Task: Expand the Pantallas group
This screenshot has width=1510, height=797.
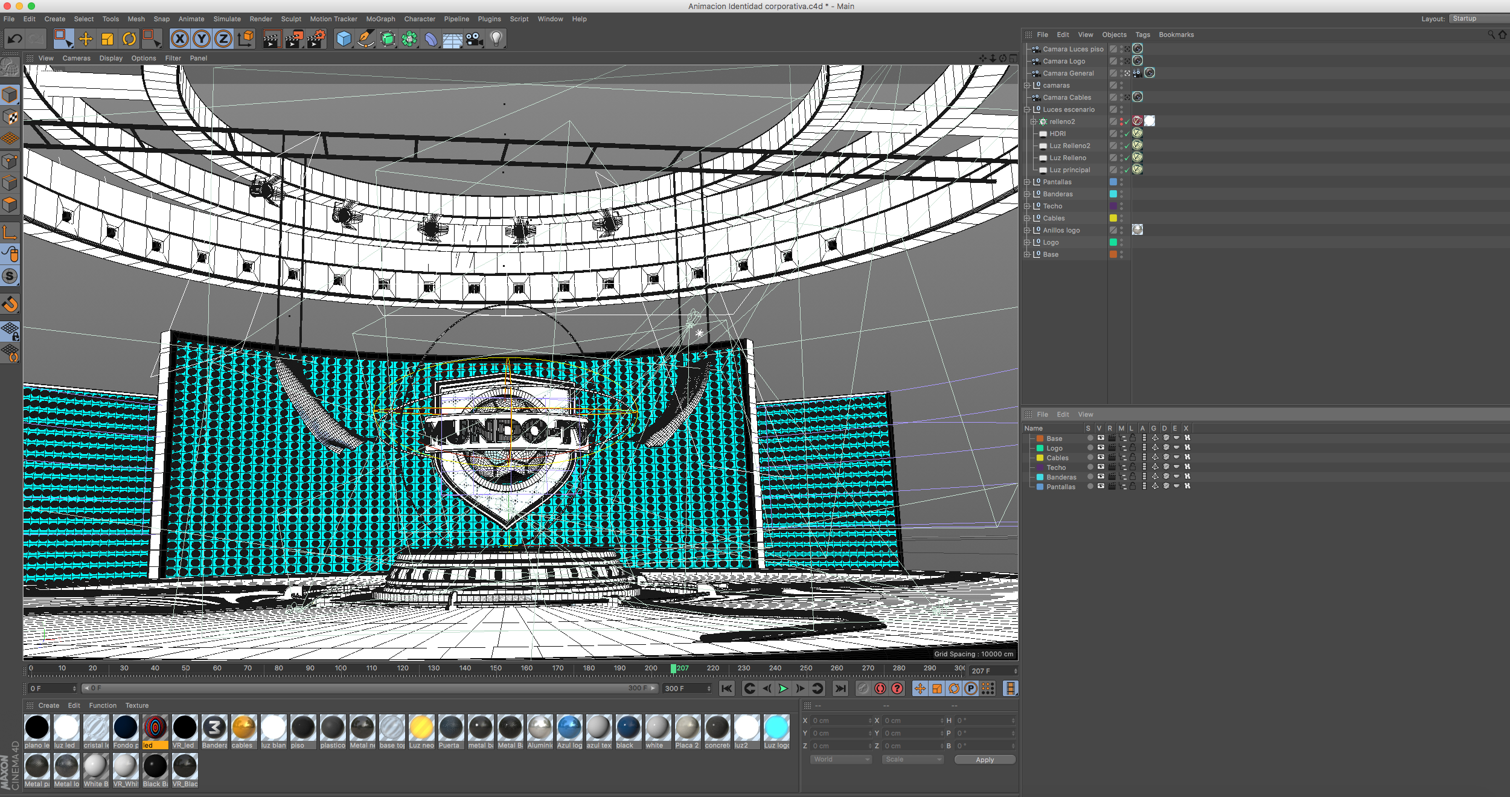Action: tap(1027, 182)
